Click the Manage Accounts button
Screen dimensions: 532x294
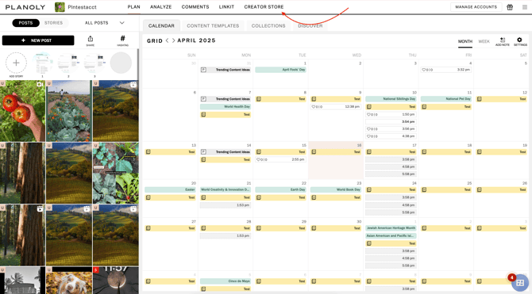[476, 7]
